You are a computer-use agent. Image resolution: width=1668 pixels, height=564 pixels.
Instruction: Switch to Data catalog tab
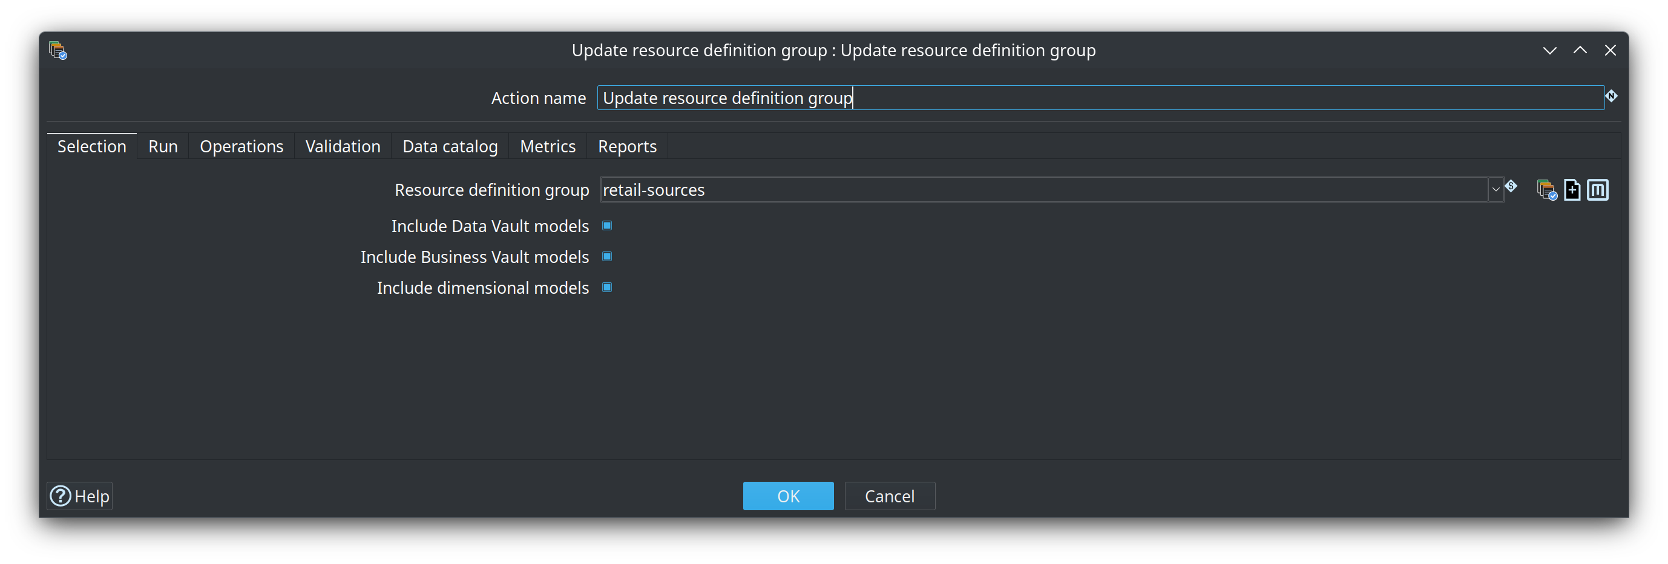tap(450, 147)
